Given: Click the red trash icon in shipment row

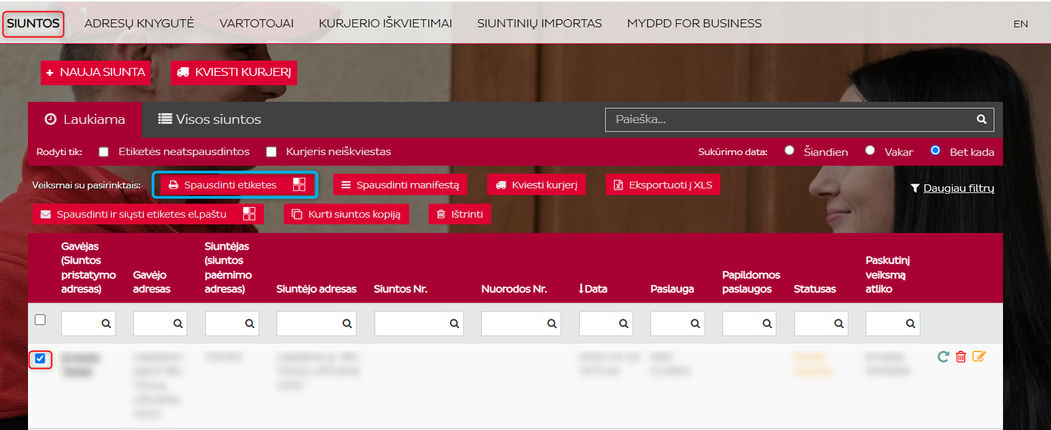Looking at the screenshot, I should 961,357.
